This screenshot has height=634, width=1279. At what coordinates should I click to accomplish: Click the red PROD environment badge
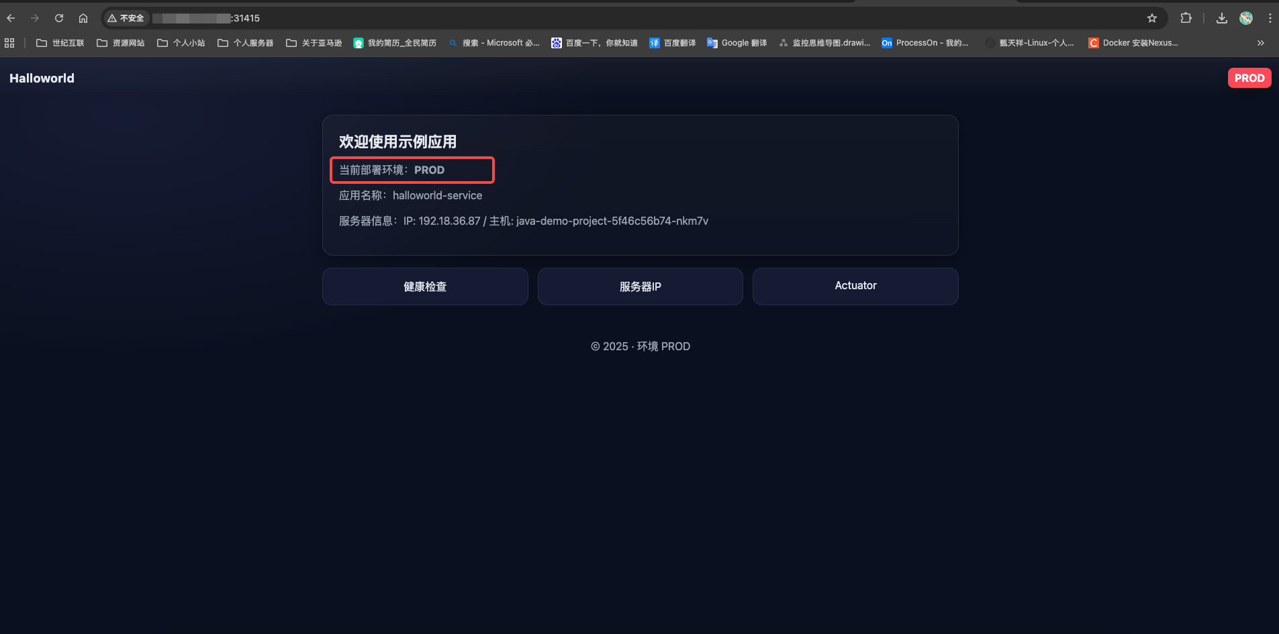pyautogui.click(x=1249, y=78)
